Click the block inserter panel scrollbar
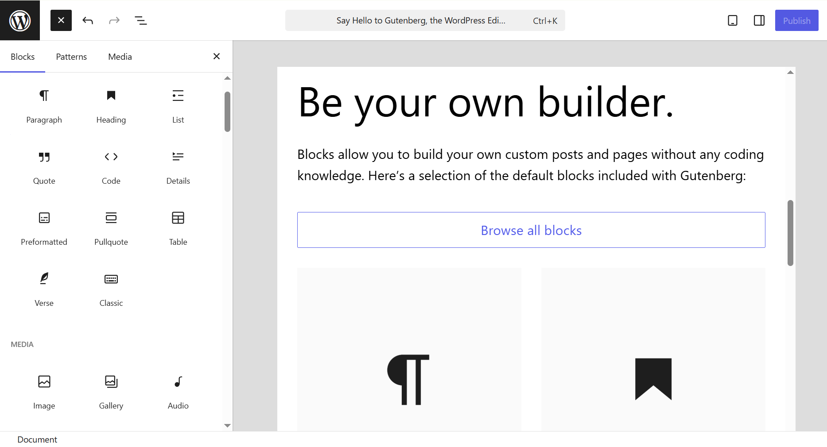 click(227, 112)
